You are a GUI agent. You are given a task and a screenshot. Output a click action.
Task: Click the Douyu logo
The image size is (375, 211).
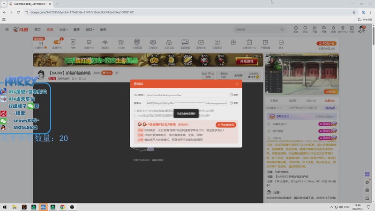[21, 30]
